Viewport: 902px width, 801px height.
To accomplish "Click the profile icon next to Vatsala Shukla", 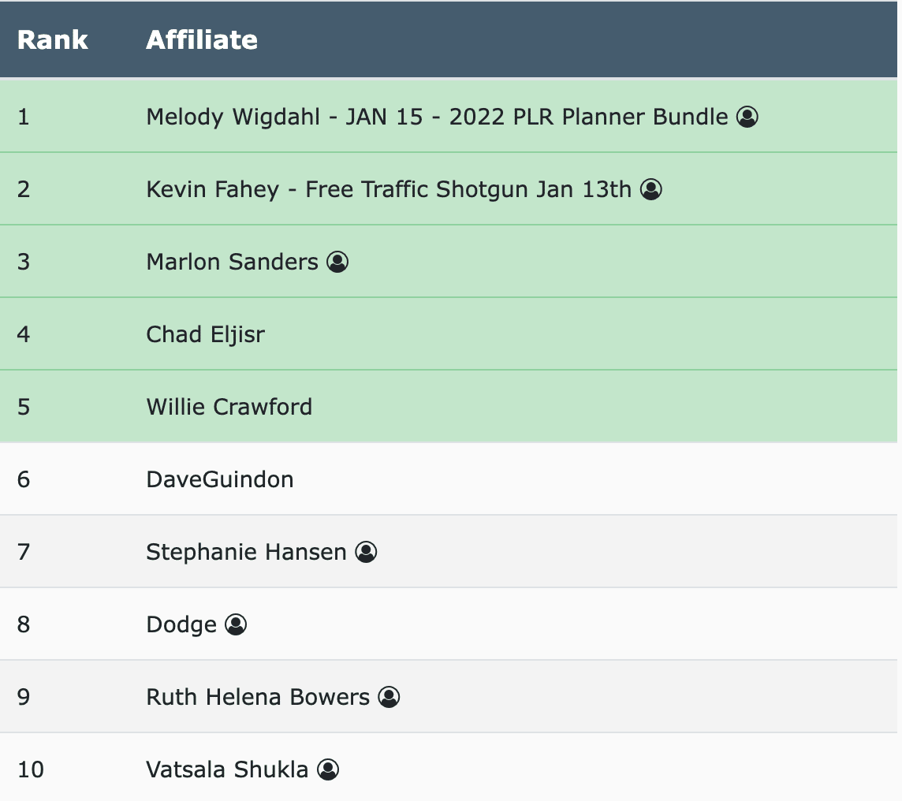I will click(x=329, y=769).
